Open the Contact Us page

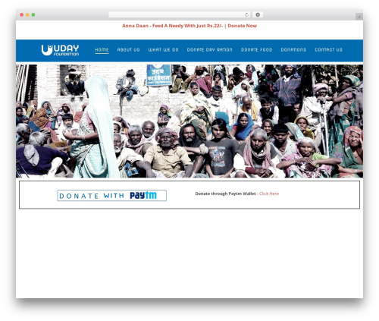[328, 50]
